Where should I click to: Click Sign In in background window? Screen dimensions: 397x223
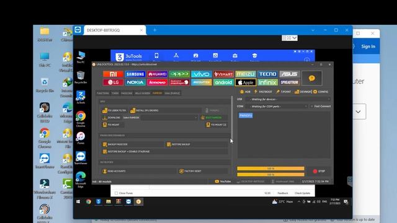click(368, 46)
